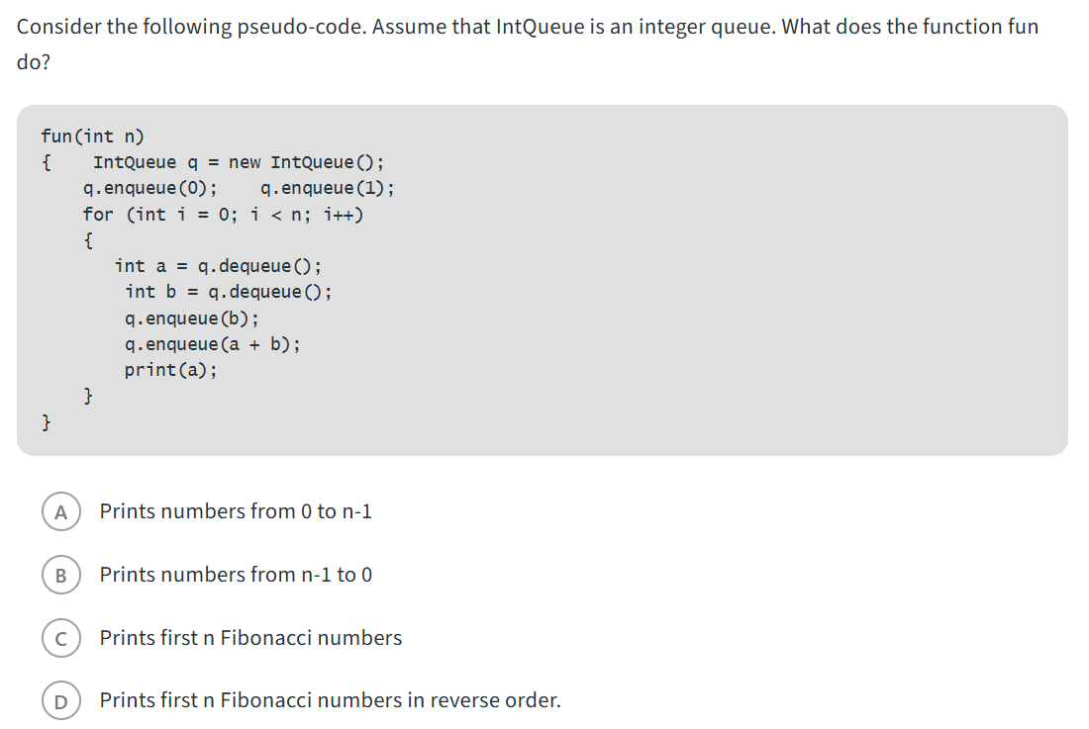Click the 'q.enqueue(a + b);' code line
1089x729 pixels.
(213, 344)
